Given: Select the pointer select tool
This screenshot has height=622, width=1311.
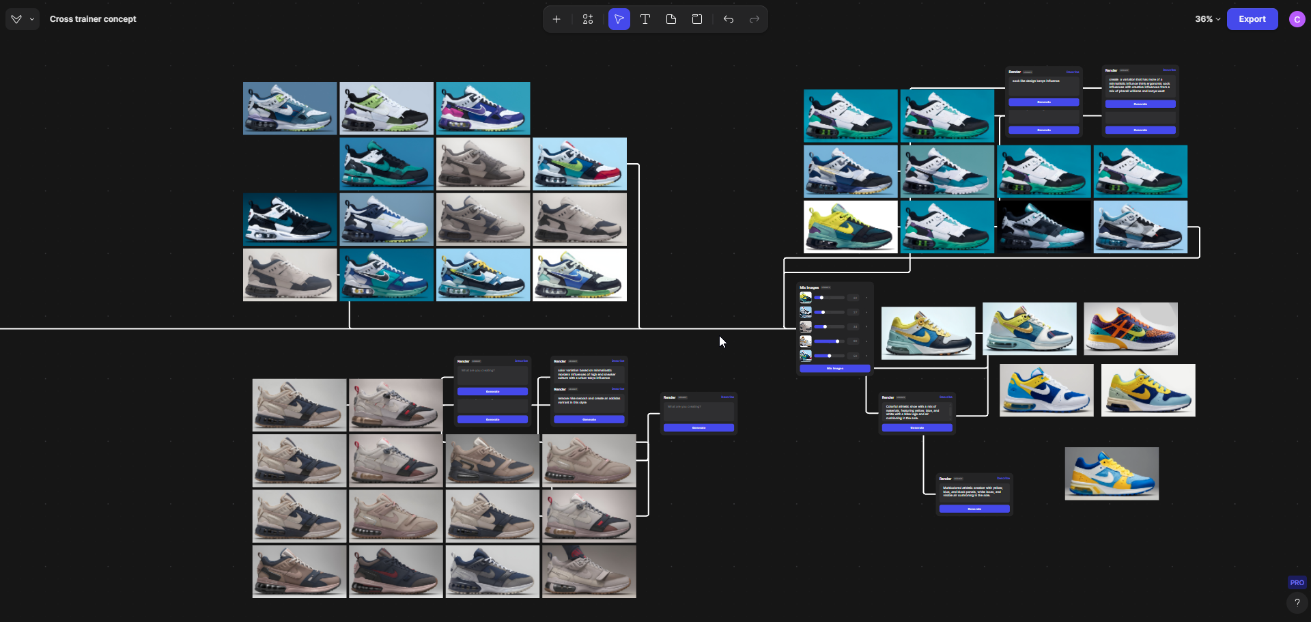Looking at the screenshot, I should (x=619, y=19).
